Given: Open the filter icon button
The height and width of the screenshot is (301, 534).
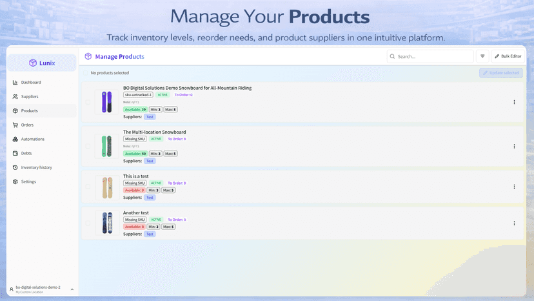Looking at the screenshot, I should coord(482,56).
